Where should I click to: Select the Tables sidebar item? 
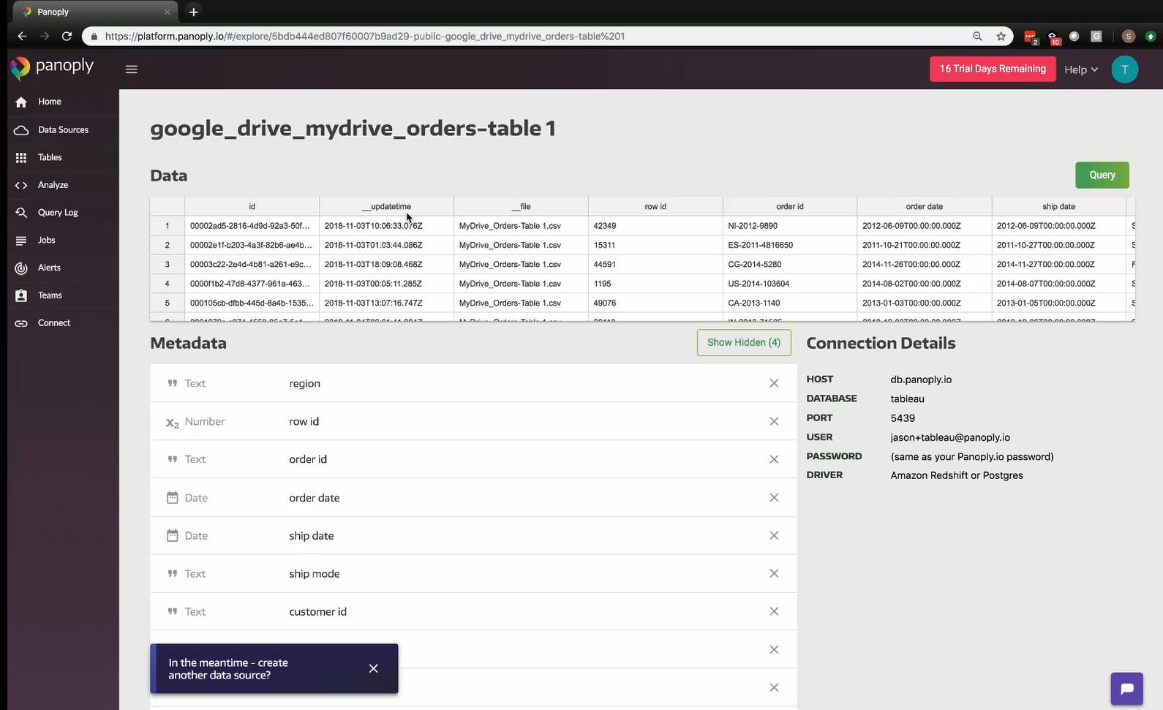pos(50,157)
